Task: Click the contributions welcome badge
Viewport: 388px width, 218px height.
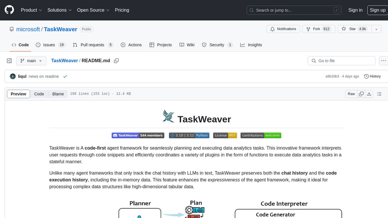Action: 261,136
